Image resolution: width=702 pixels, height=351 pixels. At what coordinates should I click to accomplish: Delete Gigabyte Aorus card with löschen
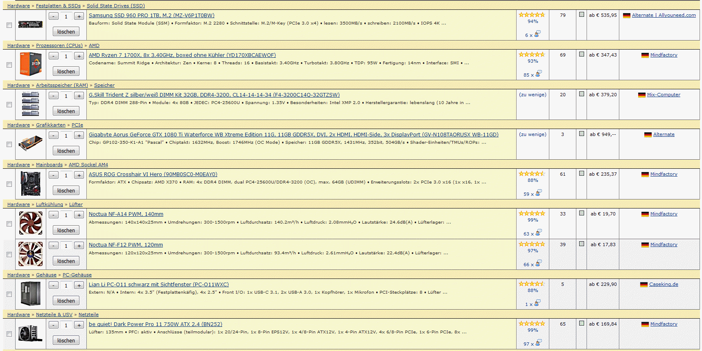[66, 151]
